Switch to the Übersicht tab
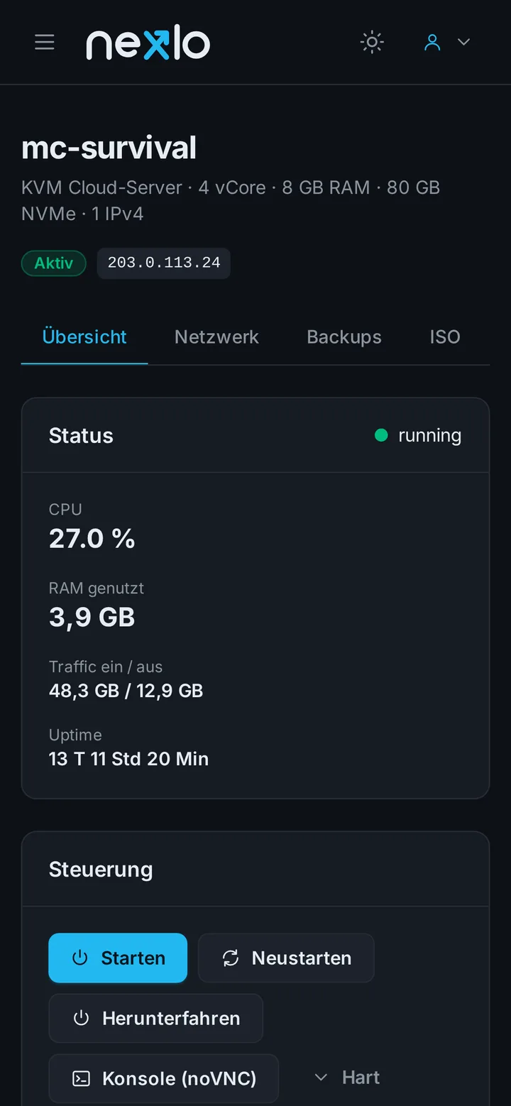Screen dimensions: 511x1106 coord(84,336)
